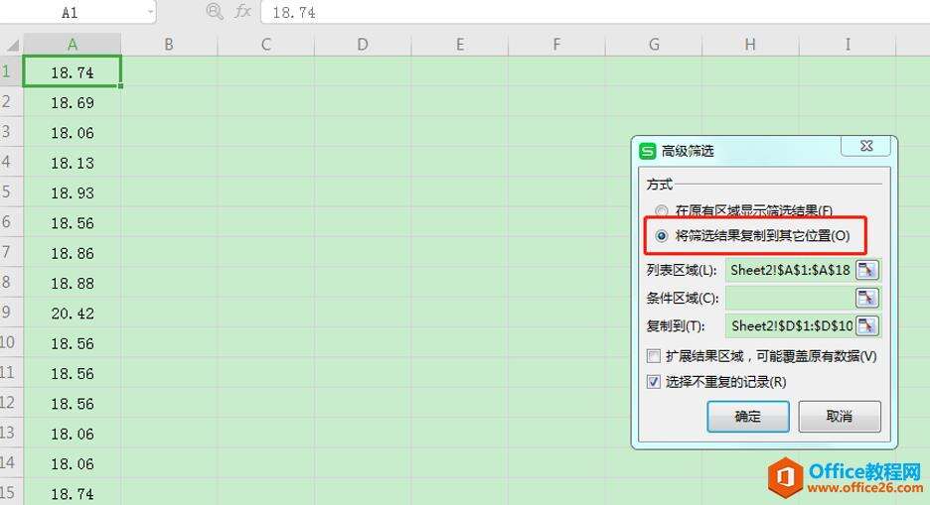Image resolution: width=930 pixels, height=505 pixels.
Task: Click cell A1 with 18.74
Action: point(73,71)
